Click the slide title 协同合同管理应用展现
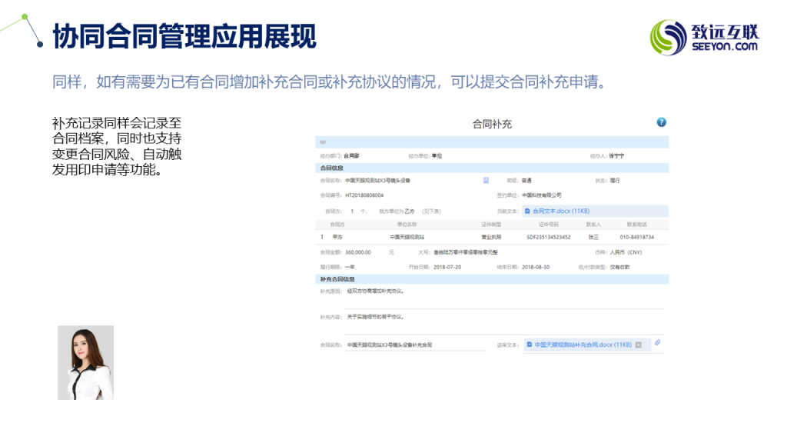This screenshot has height=443, width=787. tap(184, 36)
